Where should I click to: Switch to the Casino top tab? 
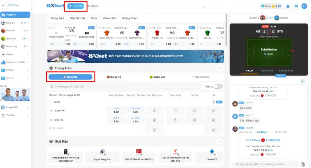93,6
